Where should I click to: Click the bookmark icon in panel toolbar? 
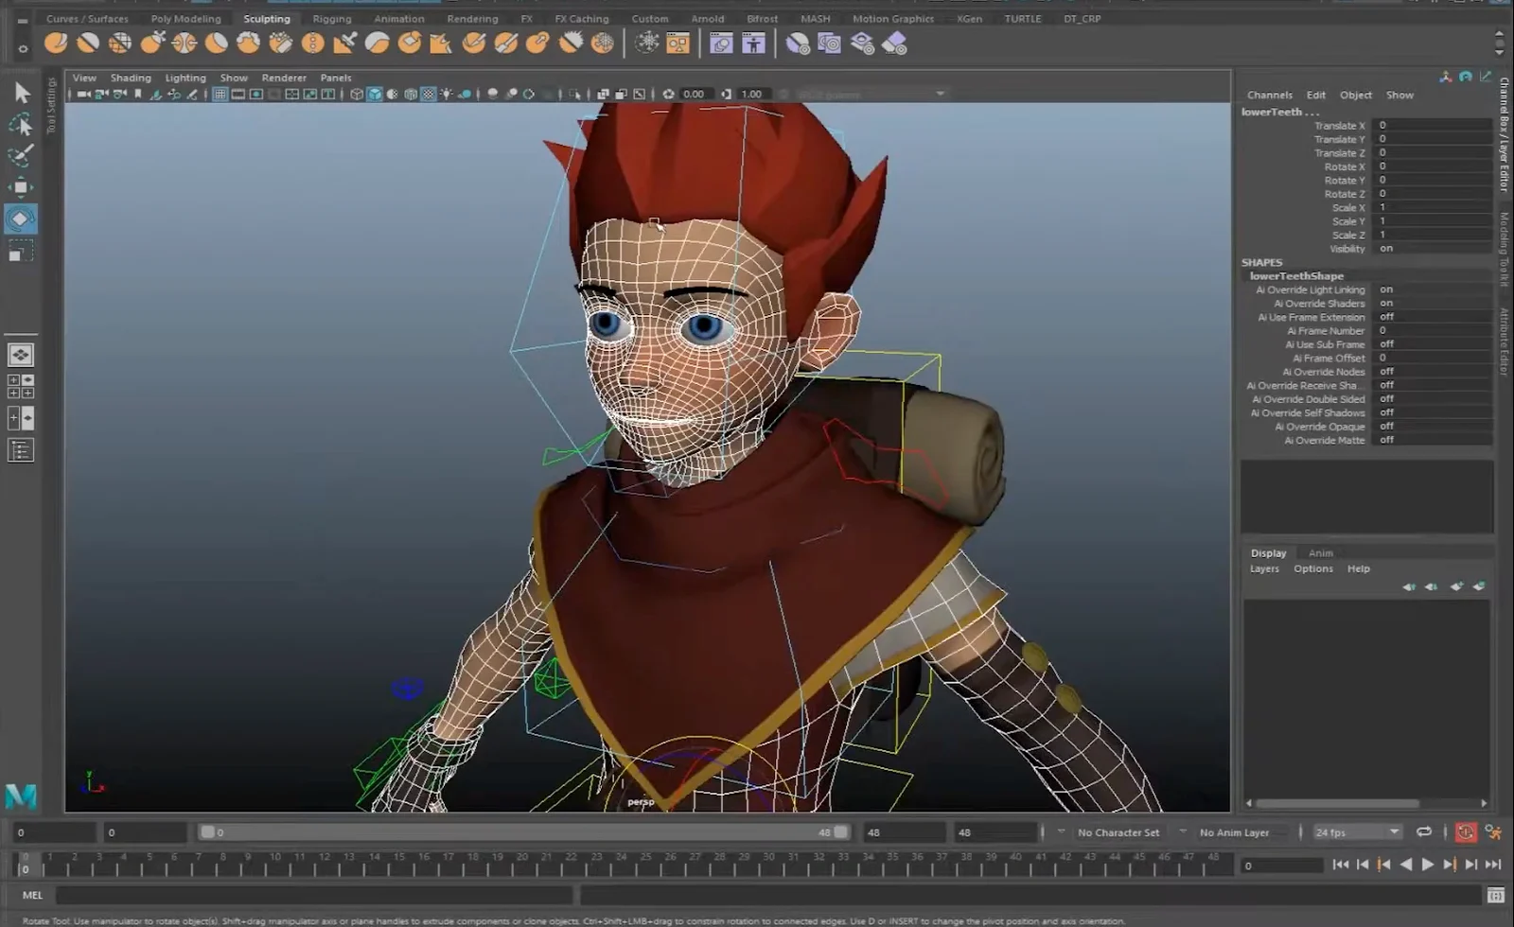click(138, 94)
